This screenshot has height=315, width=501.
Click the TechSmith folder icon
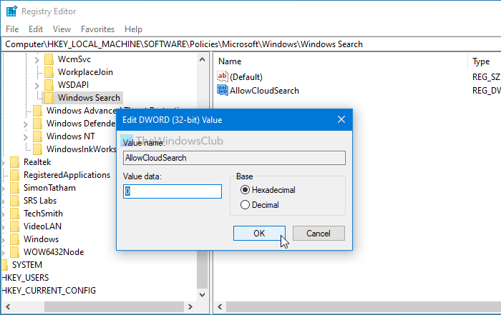point(14,214)
